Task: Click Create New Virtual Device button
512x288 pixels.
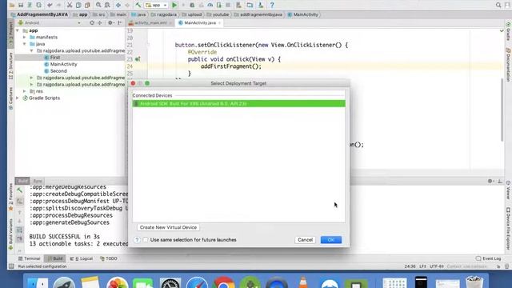Action: 168,227
